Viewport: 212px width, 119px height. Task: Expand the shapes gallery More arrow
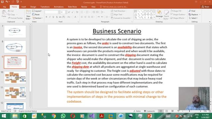[x=154, y=18]
